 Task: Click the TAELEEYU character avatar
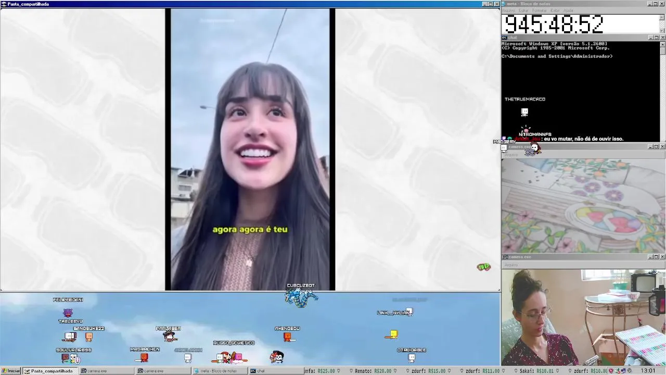(70, 336)
